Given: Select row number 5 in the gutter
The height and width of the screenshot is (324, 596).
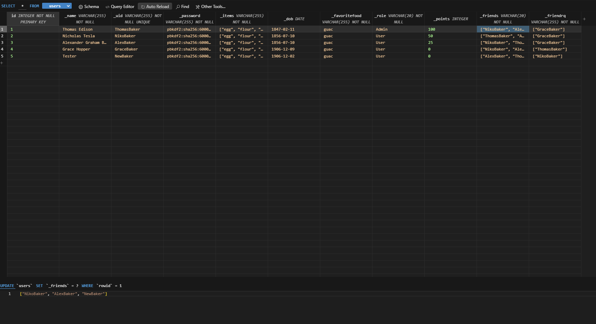Looking at the screenshot, I should tap(3, 56).
